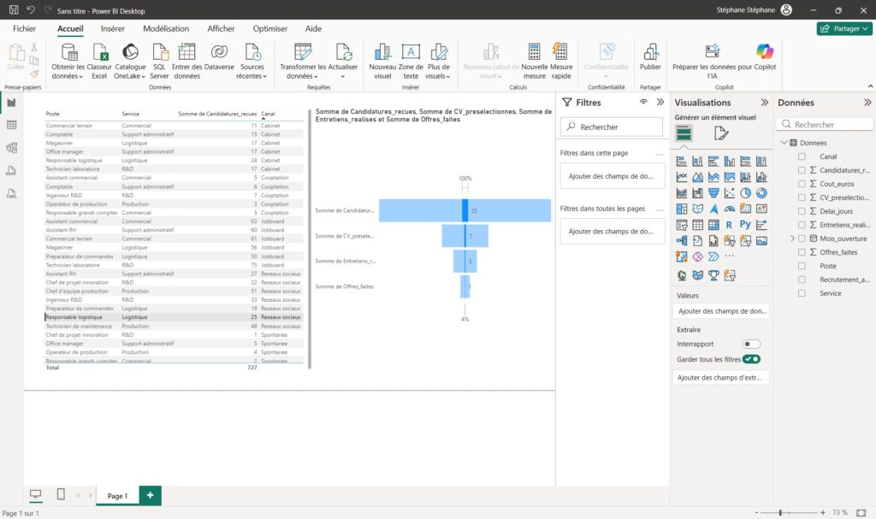
Task: Insert a Zone de texte
Action: (x=411, y=62)
